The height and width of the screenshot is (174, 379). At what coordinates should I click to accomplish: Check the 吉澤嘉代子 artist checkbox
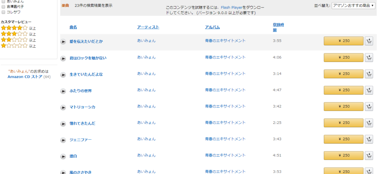coord(3,7)
